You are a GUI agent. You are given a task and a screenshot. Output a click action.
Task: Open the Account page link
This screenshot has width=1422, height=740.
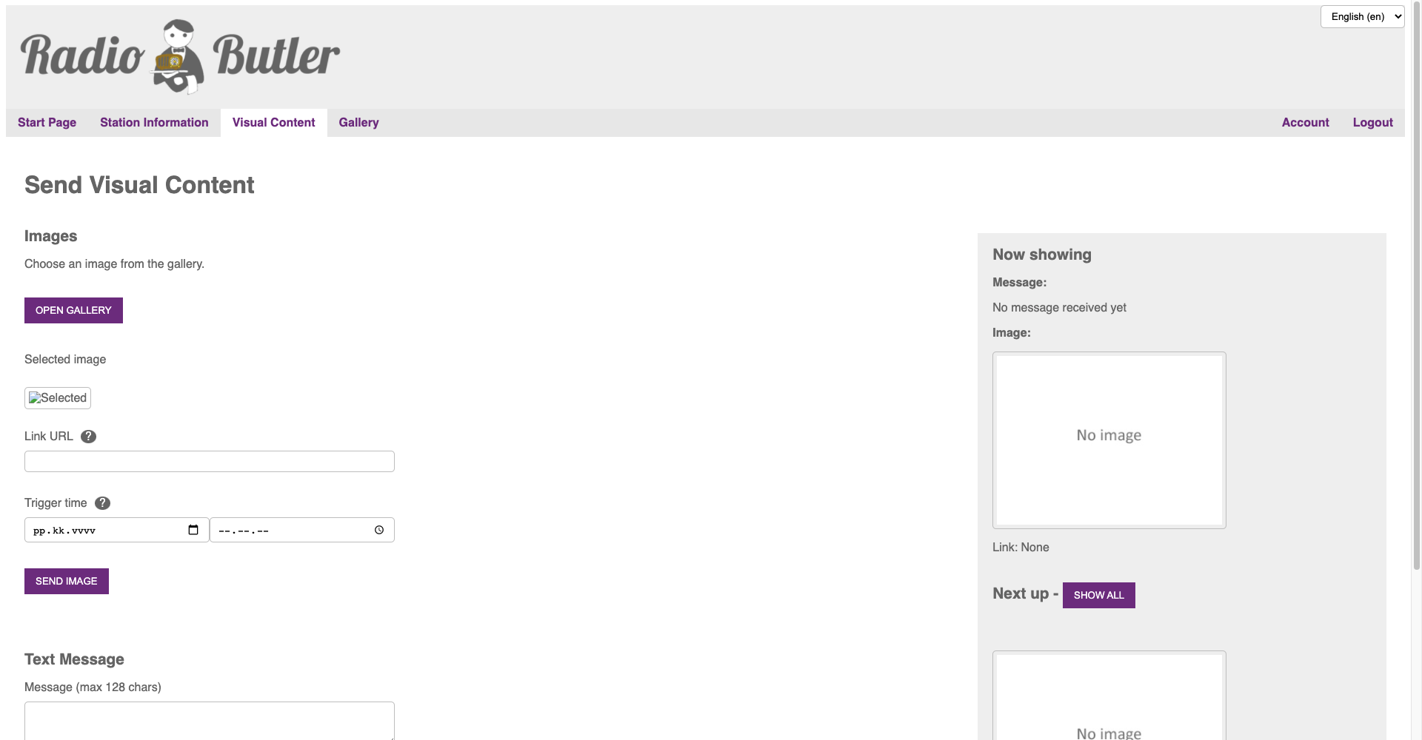pos(1305,123)
